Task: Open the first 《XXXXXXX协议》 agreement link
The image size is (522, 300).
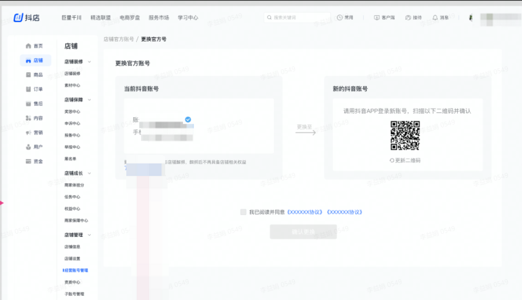Action: (x=305, y=212)
